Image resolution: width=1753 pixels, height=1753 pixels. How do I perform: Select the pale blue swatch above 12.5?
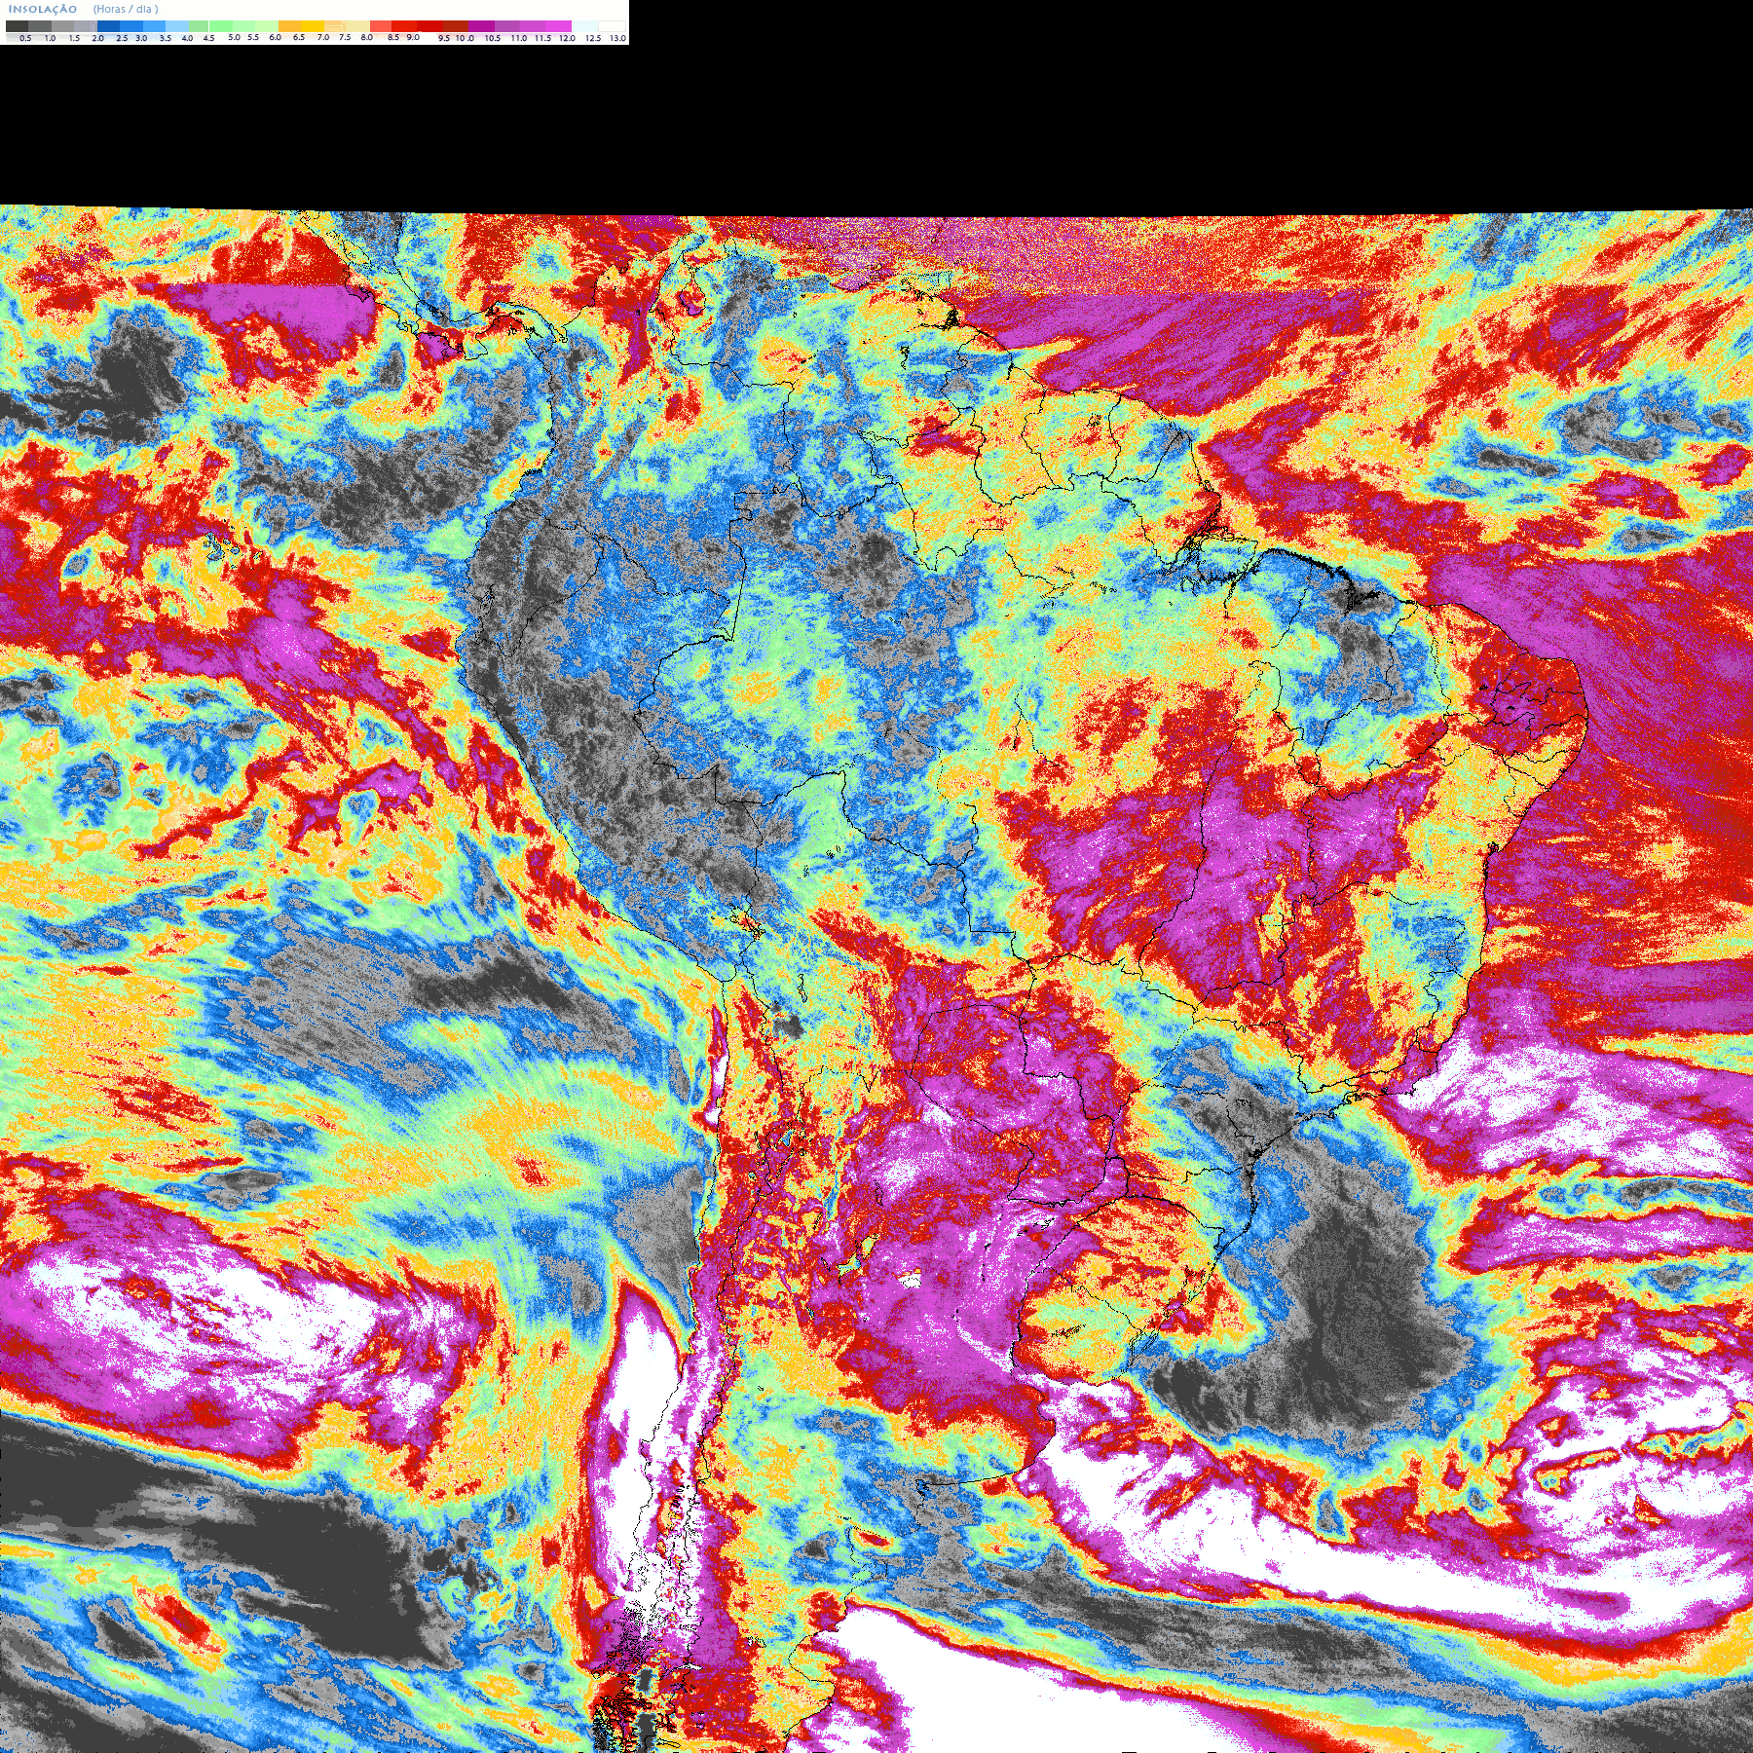pyautogui.click(x=584, y=26)
